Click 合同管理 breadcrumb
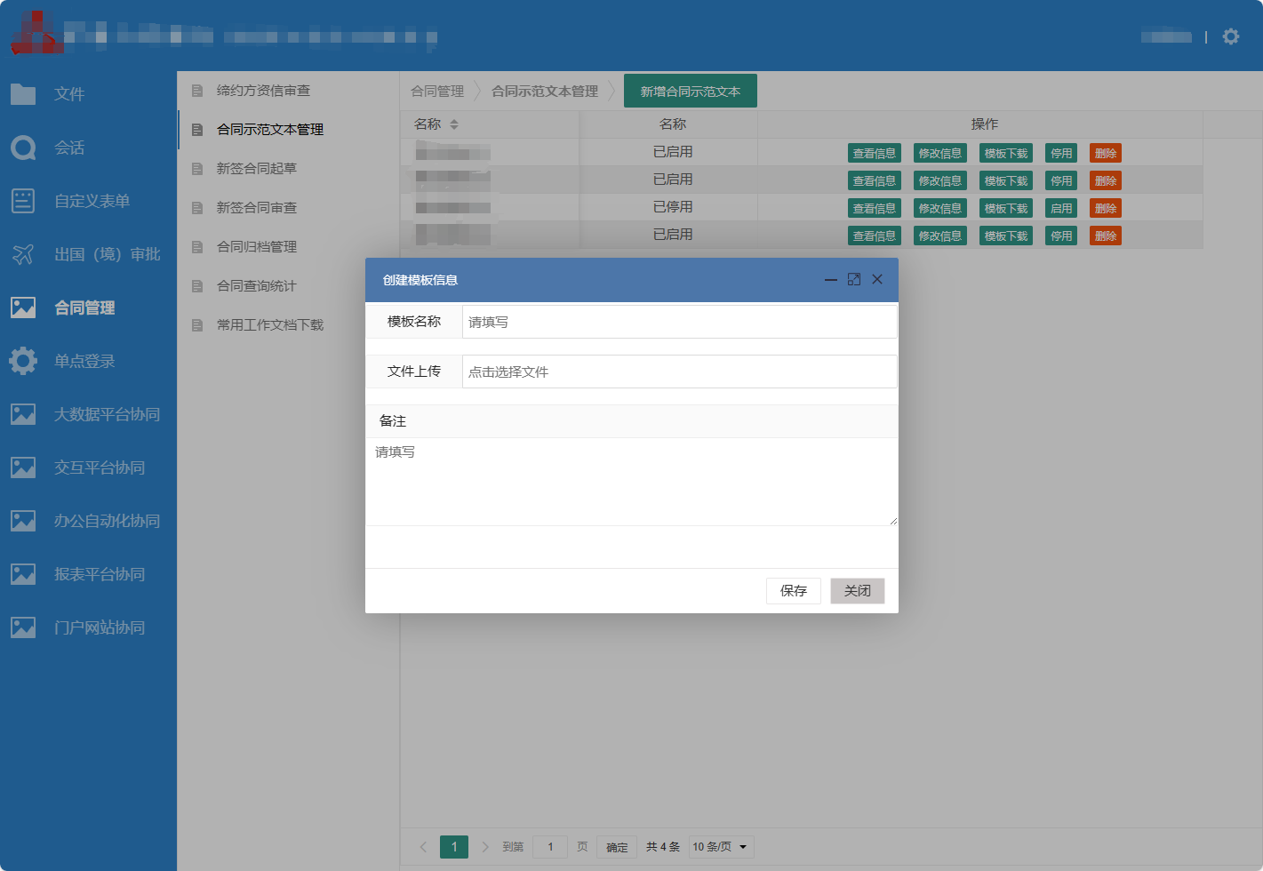The width and height of the screenshot is (1263, 871). pyautogui.click(x=437, y=92)
